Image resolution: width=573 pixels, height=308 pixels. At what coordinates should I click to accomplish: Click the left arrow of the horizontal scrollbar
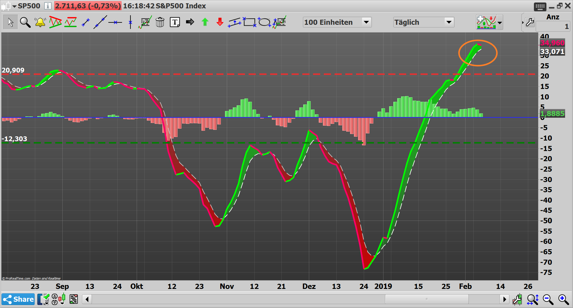(87, 299)
